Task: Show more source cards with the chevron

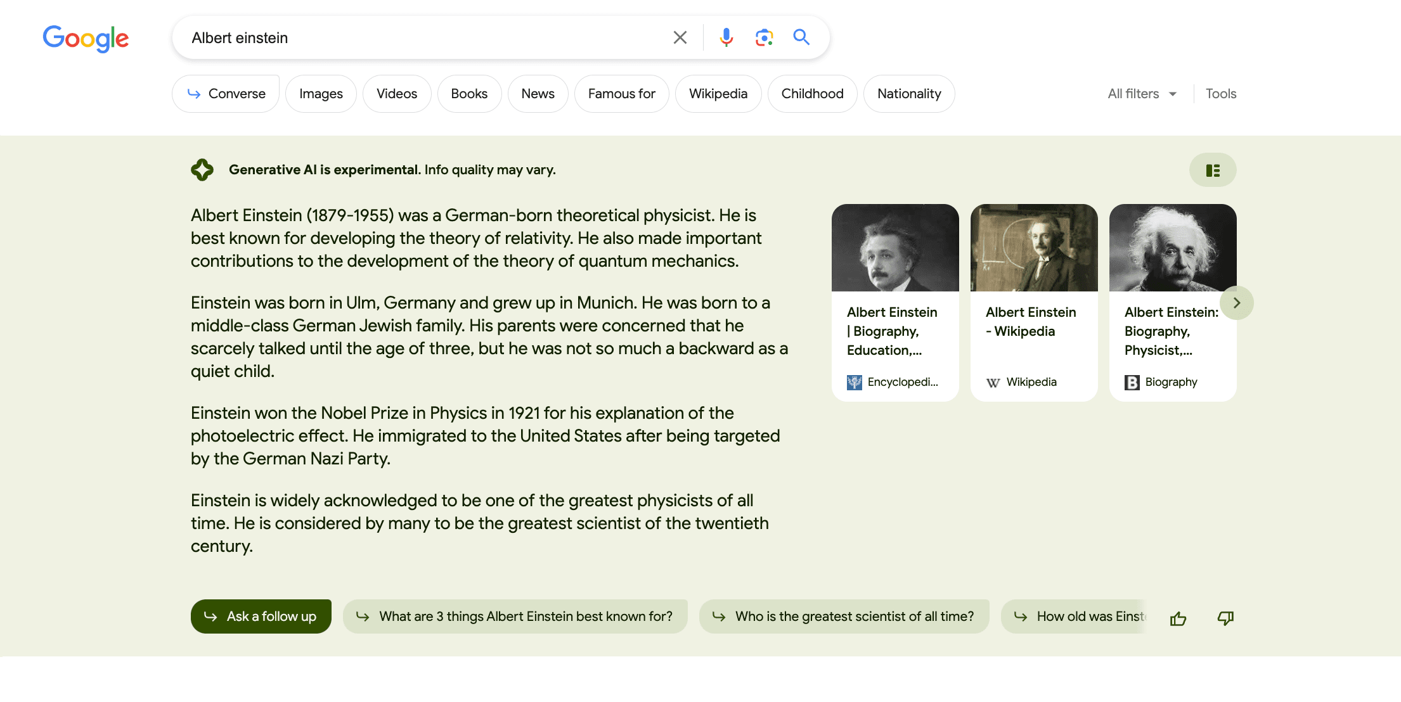Action: pyautogui.click(x=1236, y=303)
